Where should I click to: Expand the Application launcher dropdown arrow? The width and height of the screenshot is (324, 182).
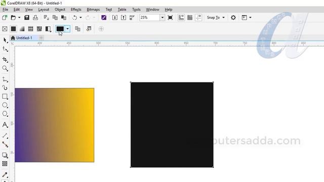click(x=250, y=18)
